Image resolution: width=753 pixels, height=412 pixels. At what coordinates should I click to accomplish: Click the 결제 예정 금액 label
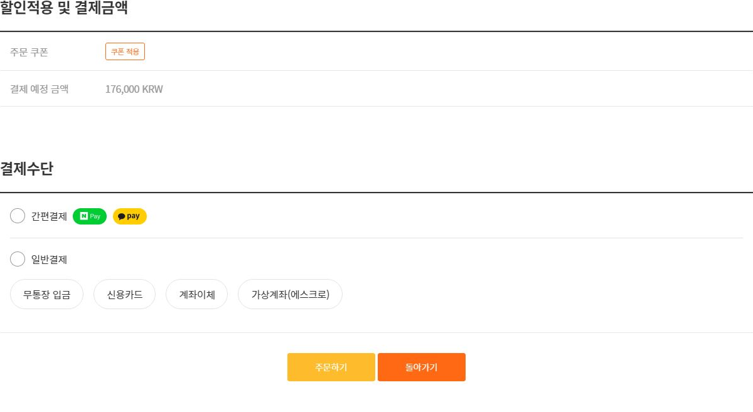[40, 89]
